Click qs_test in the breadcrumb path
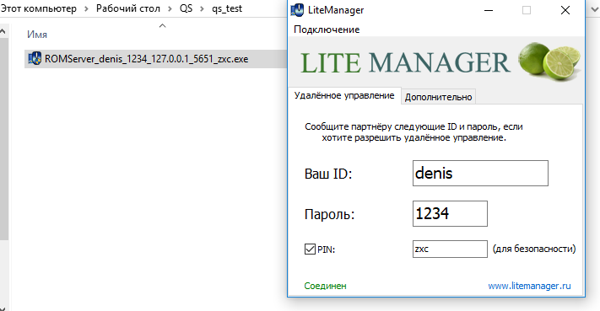Viewport: 600px width, 311px height. 227,8
